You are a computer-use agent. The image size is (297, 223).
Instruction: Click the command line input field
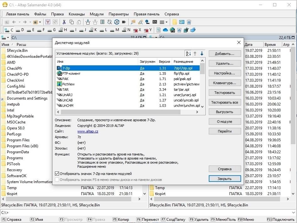click(x=150, y=213)
